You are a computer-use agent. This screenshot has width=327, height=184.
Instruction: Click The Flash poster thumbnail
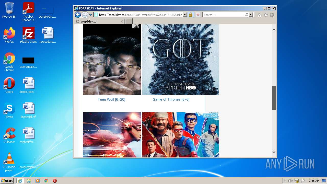tap(112, 135)
